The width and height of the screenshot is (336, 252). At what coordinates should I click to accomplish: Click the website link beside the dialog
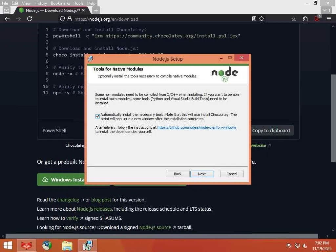click(x=259, y=145)
